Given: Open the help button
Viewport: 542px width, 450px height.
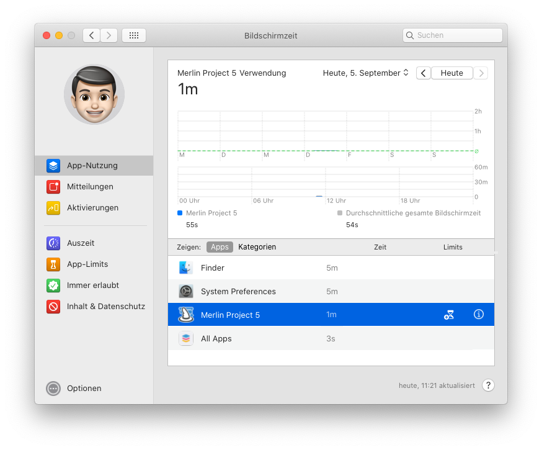Looking at the screenshot, I should (x=488, y=385).
